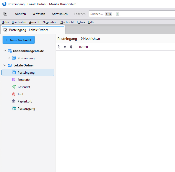The height and width of the screenshot is (172, 175).
Task: Open the Adressbuch from toolbar
Action: coord(59,14)
